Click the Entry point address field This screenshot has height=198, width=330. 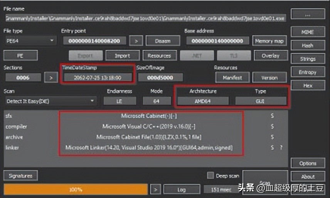click(x=94, y=41)
